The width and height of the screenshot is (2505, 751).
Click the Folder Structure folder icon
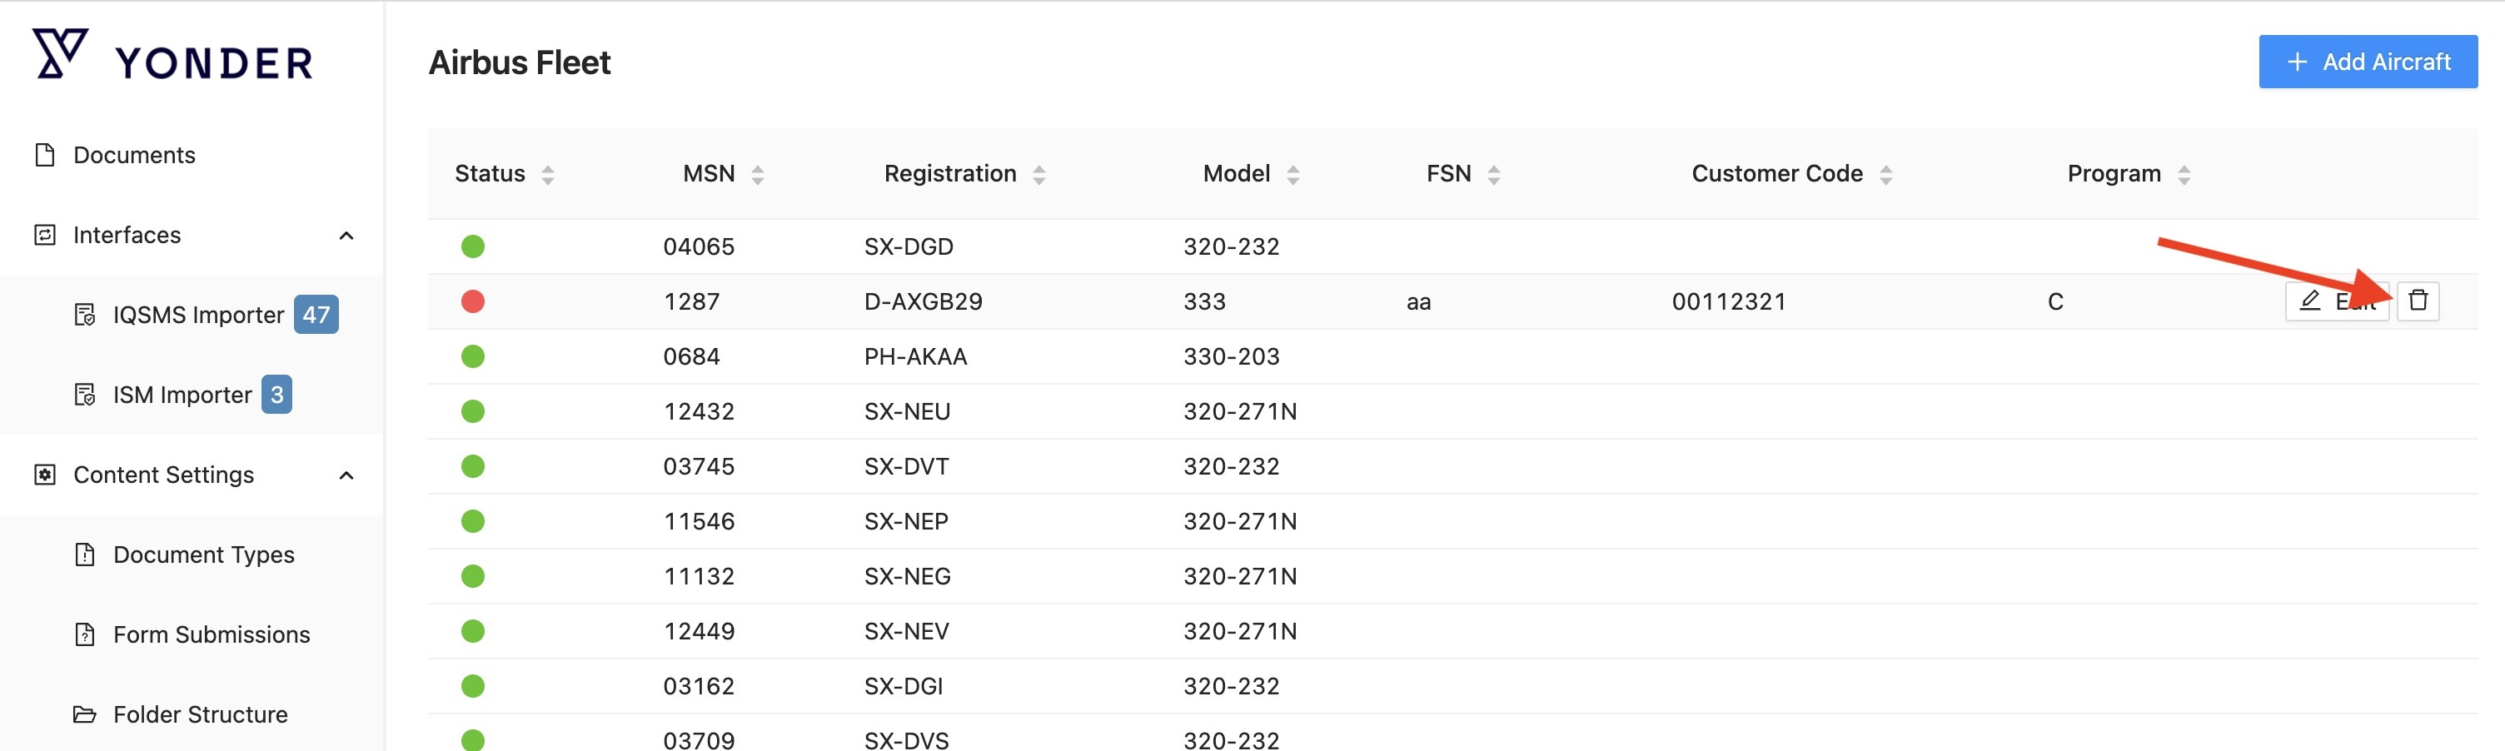86,714
